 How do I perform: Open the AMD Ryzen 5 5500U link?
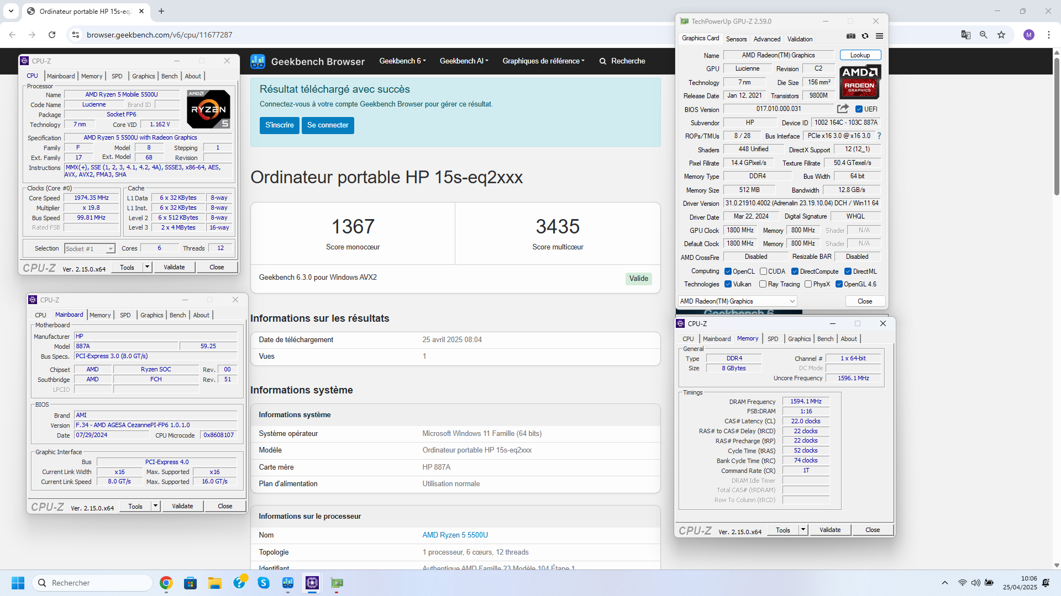tap(455, 535)
